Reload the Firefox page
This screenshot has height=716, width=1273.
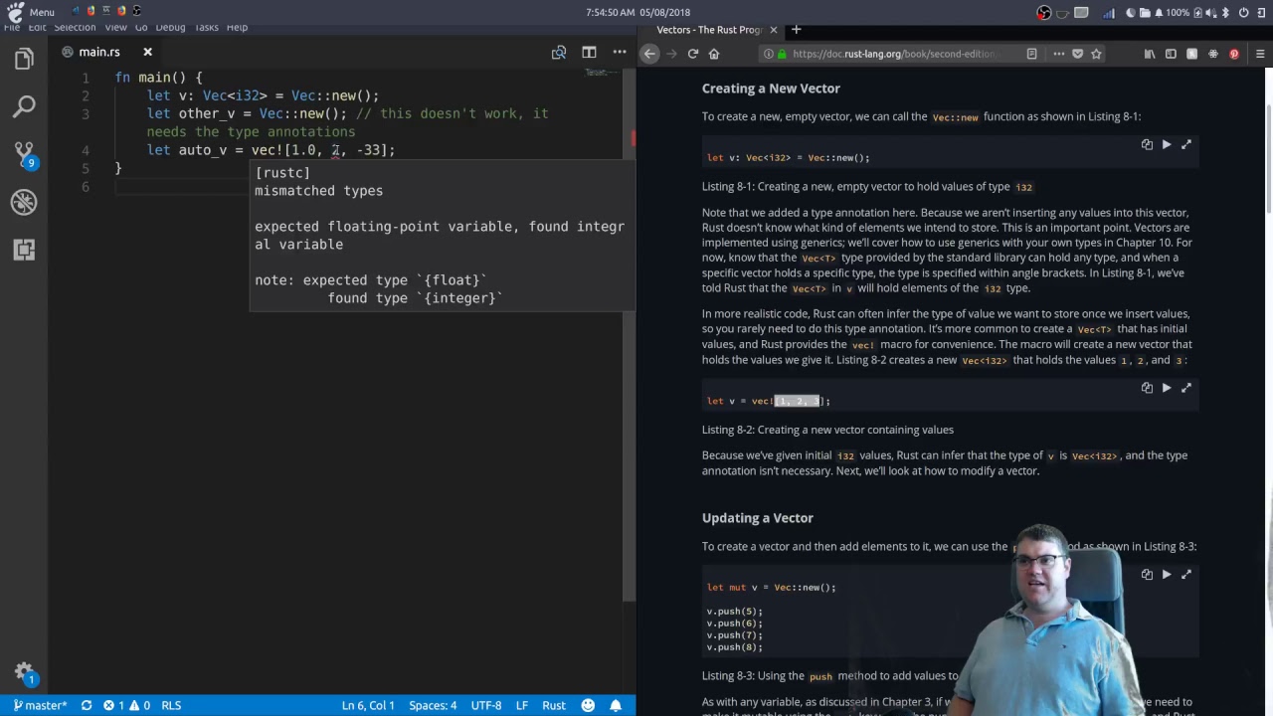693,54
